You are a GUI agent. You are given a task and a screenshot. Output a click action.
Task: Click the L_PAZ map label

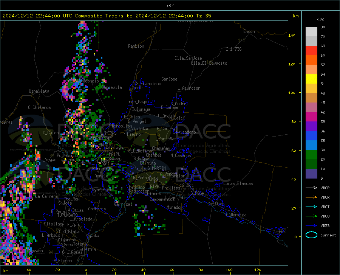pos(280,231)
